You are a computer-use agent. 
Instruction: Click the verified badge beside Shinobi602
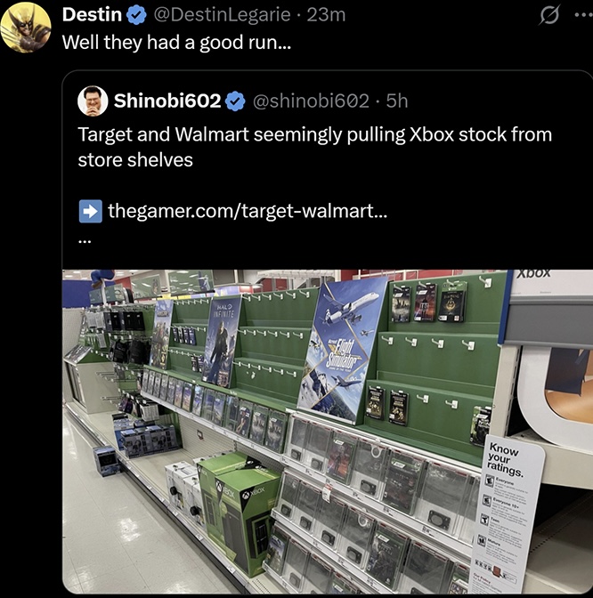coord(235,101)
